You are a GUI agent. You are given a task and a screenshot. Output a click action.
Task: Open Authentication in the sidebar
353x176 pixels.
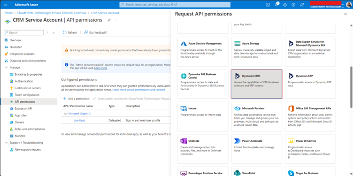24,81
